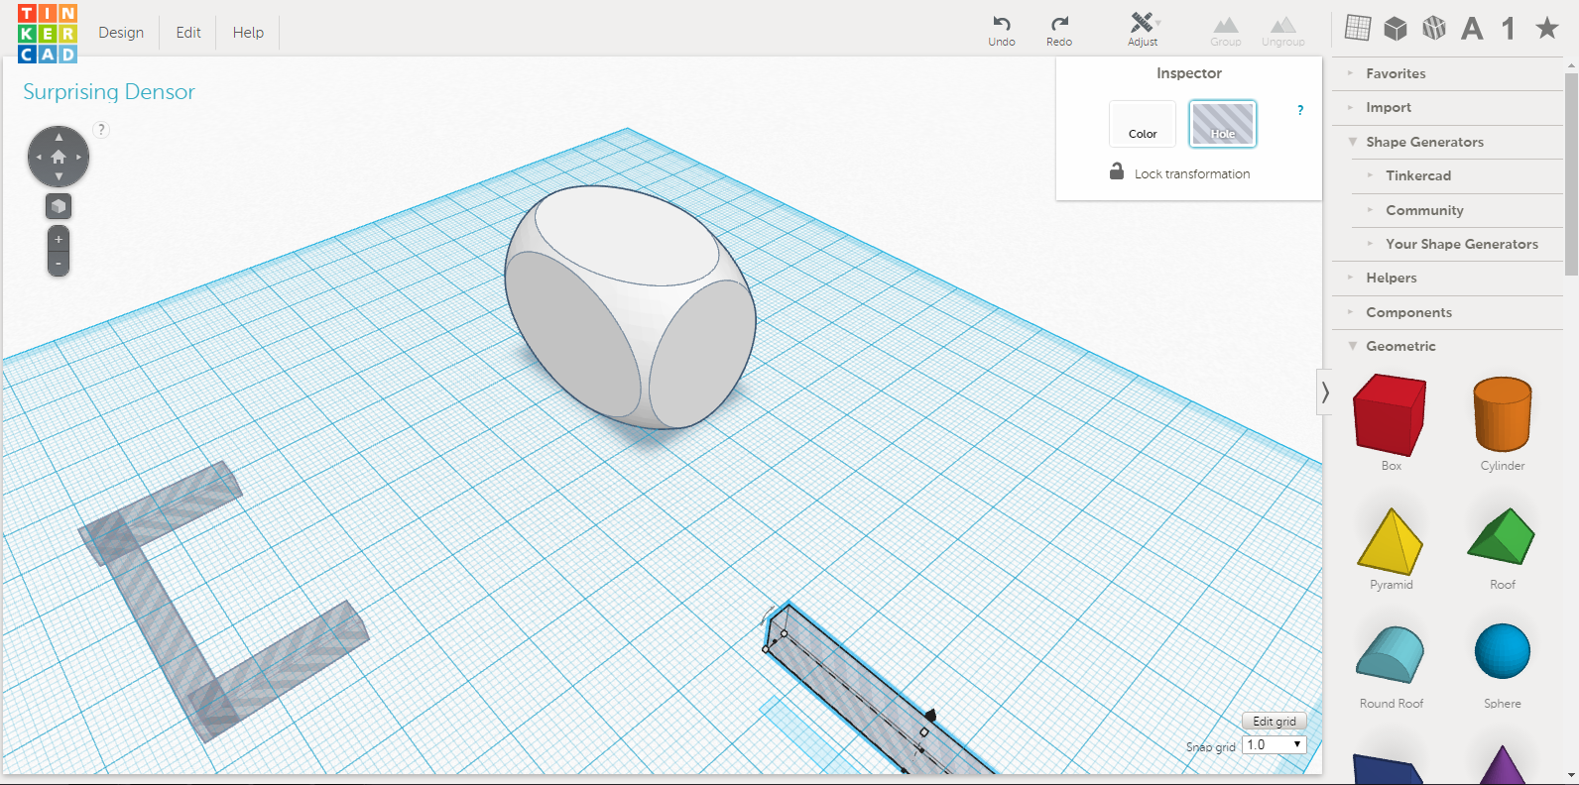Pick the blue Sphere shape

(1503, 651)
